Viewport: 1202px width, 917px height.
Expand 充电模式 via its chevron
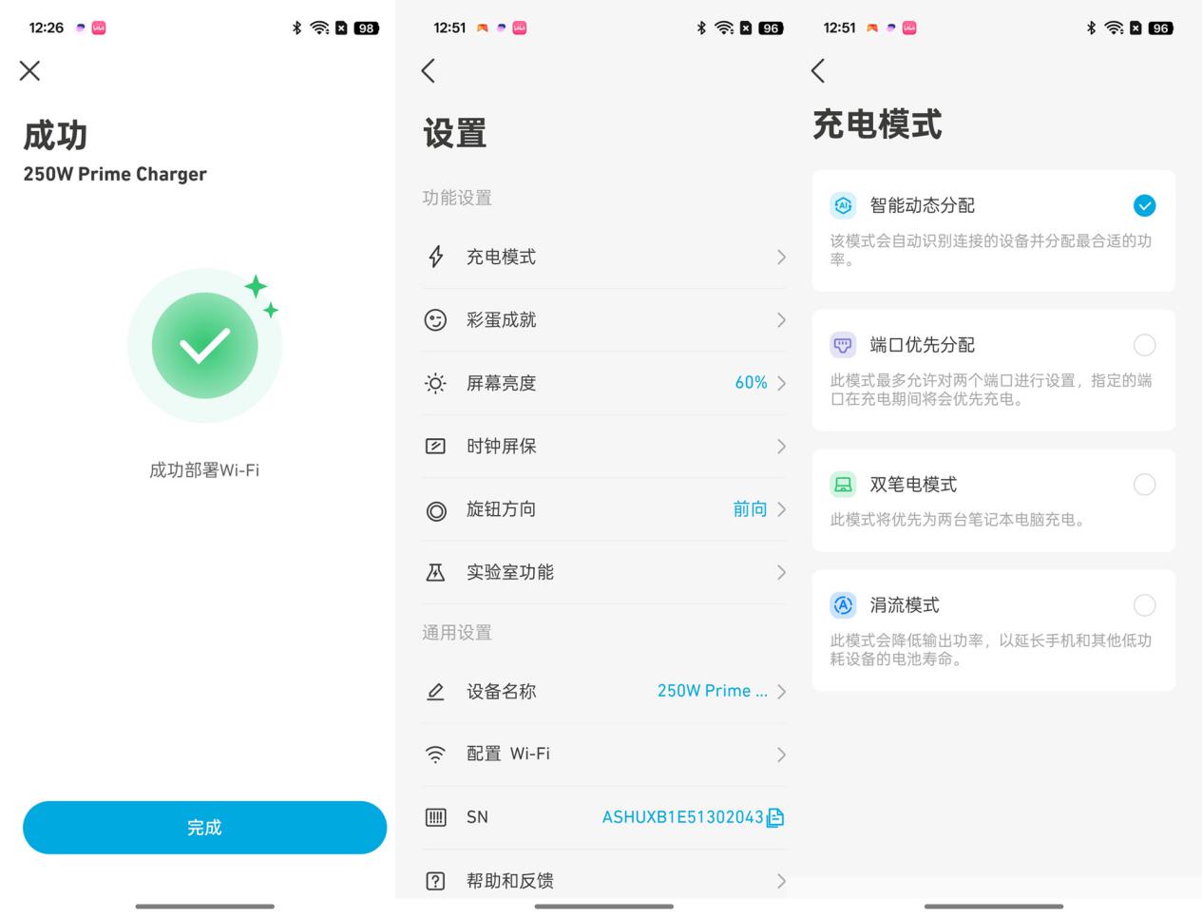click(x=781, y=257)
